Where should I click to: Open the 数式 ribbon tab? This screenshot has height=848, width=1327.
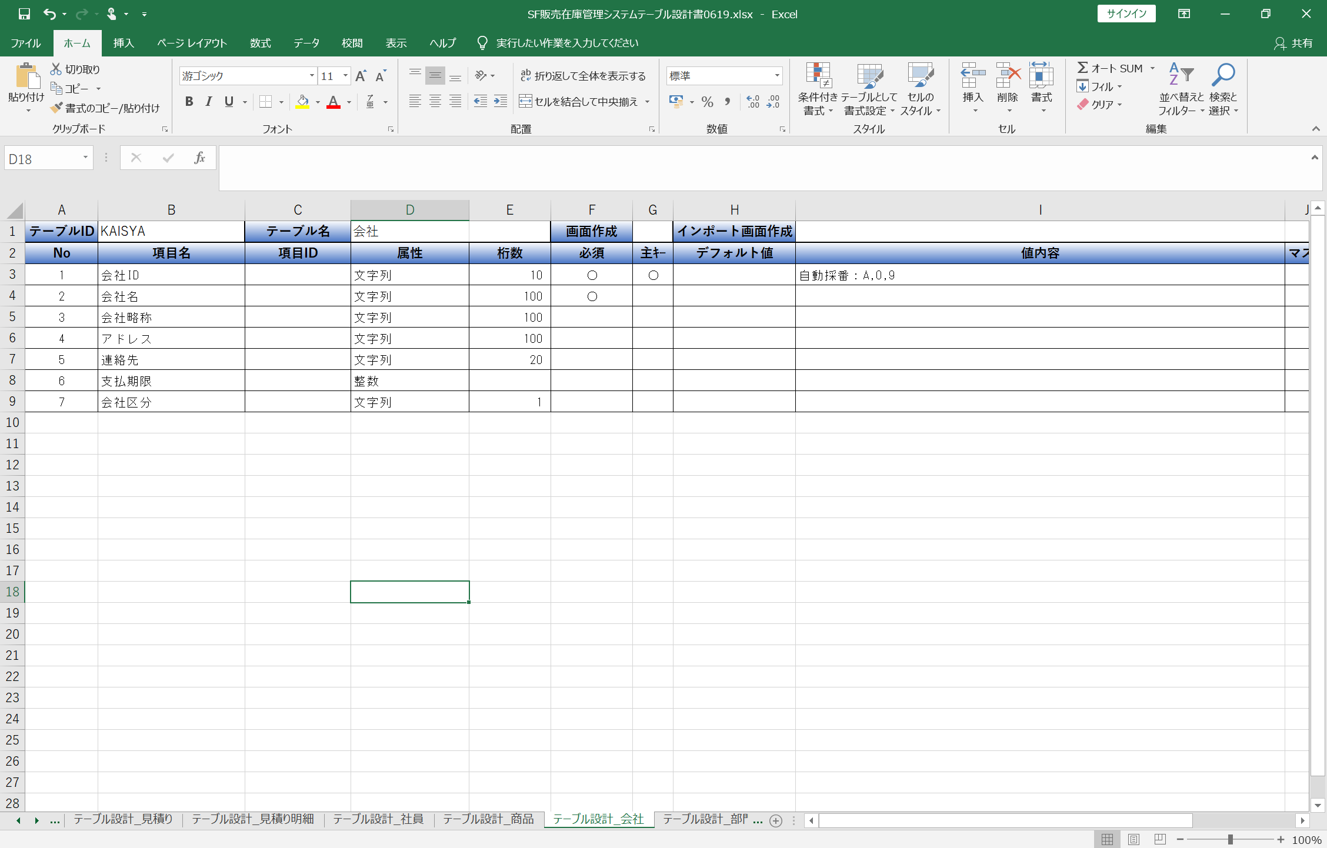(260, 43)
